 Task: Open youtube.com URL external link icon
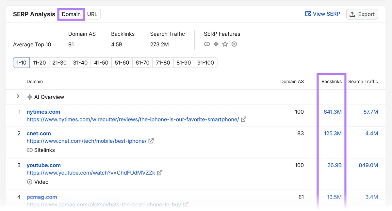coord(160,173)
